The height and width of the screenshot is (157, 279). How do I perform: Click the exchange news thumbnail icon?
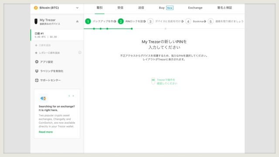click(x=43, y=98)
